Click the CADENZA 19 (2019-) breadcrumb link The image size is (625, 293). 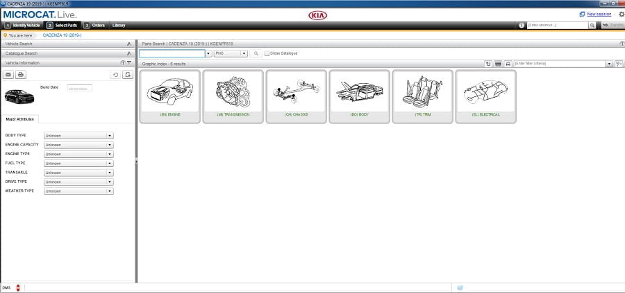tap(62, 35)
